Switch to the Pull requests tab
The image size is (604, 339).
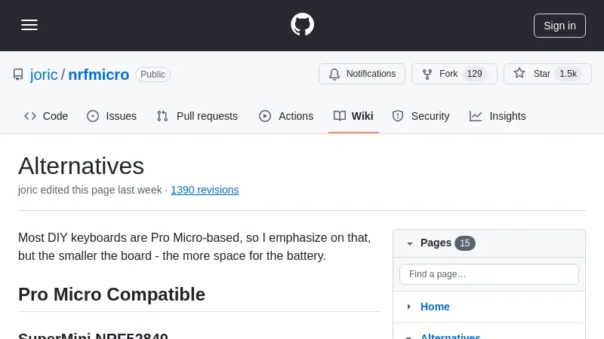point(197,116)
